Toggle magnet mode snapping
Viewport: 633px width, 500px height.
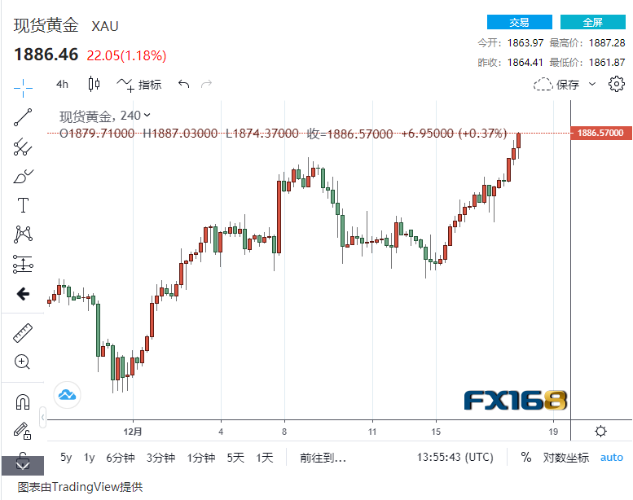[x=23, y=401]
